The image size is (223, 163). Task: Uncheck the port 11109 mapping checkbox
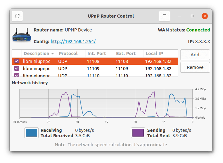click(17, 68)
